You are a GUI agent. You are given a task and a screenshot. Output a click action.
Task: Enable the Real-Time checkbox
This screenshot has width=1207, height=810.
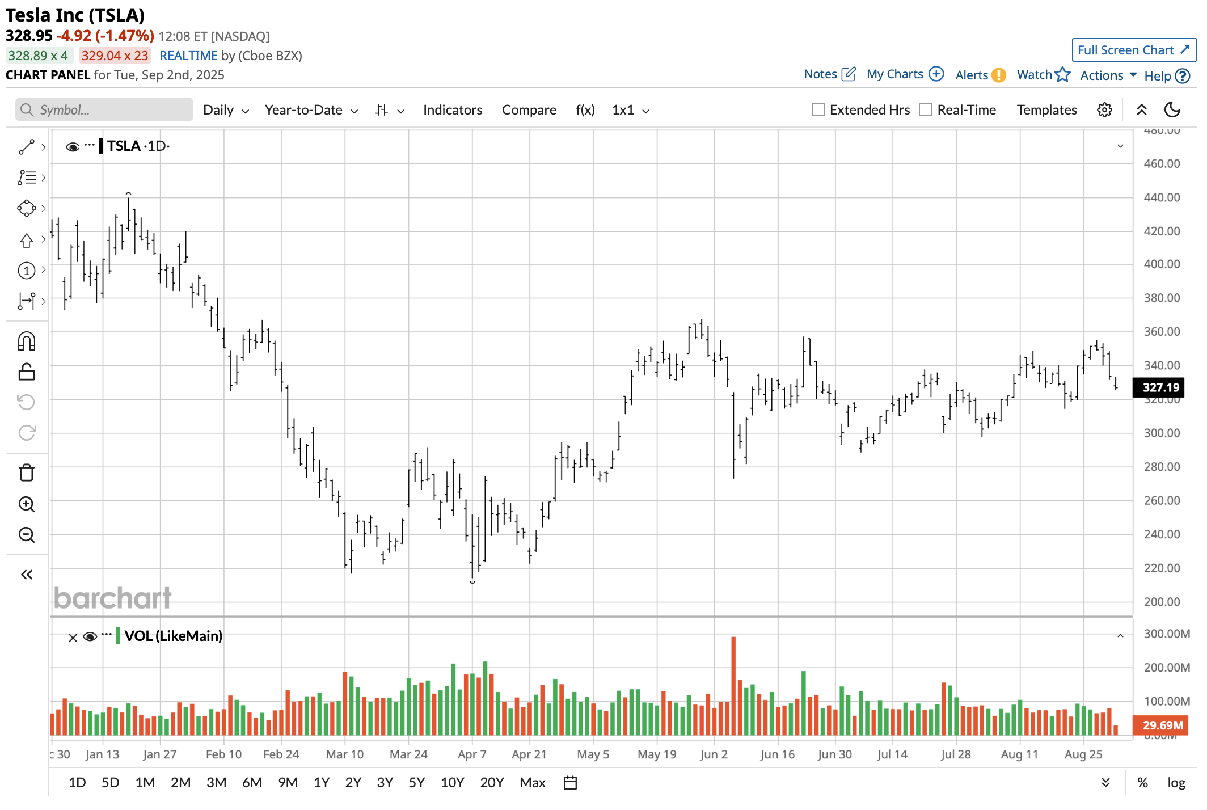pos(925,109)
